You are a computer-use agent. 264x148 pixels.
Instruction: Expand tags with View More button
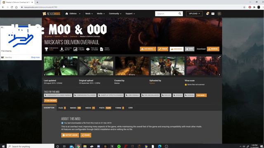(x=201, y=95)
